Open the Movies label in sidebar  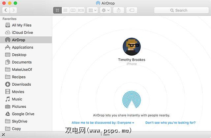click(18, 92)
